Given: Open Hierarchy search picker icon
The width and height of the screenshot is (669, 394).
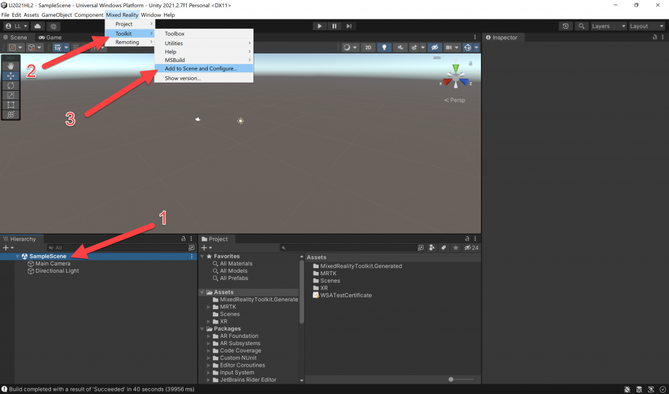Looking at the screenshot, I should coord(191,247).
